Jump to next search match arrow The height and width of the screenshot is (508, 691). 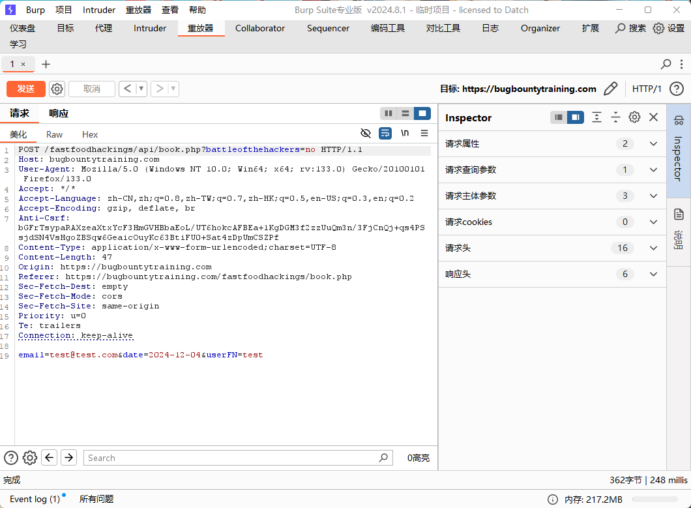[68, 458]
